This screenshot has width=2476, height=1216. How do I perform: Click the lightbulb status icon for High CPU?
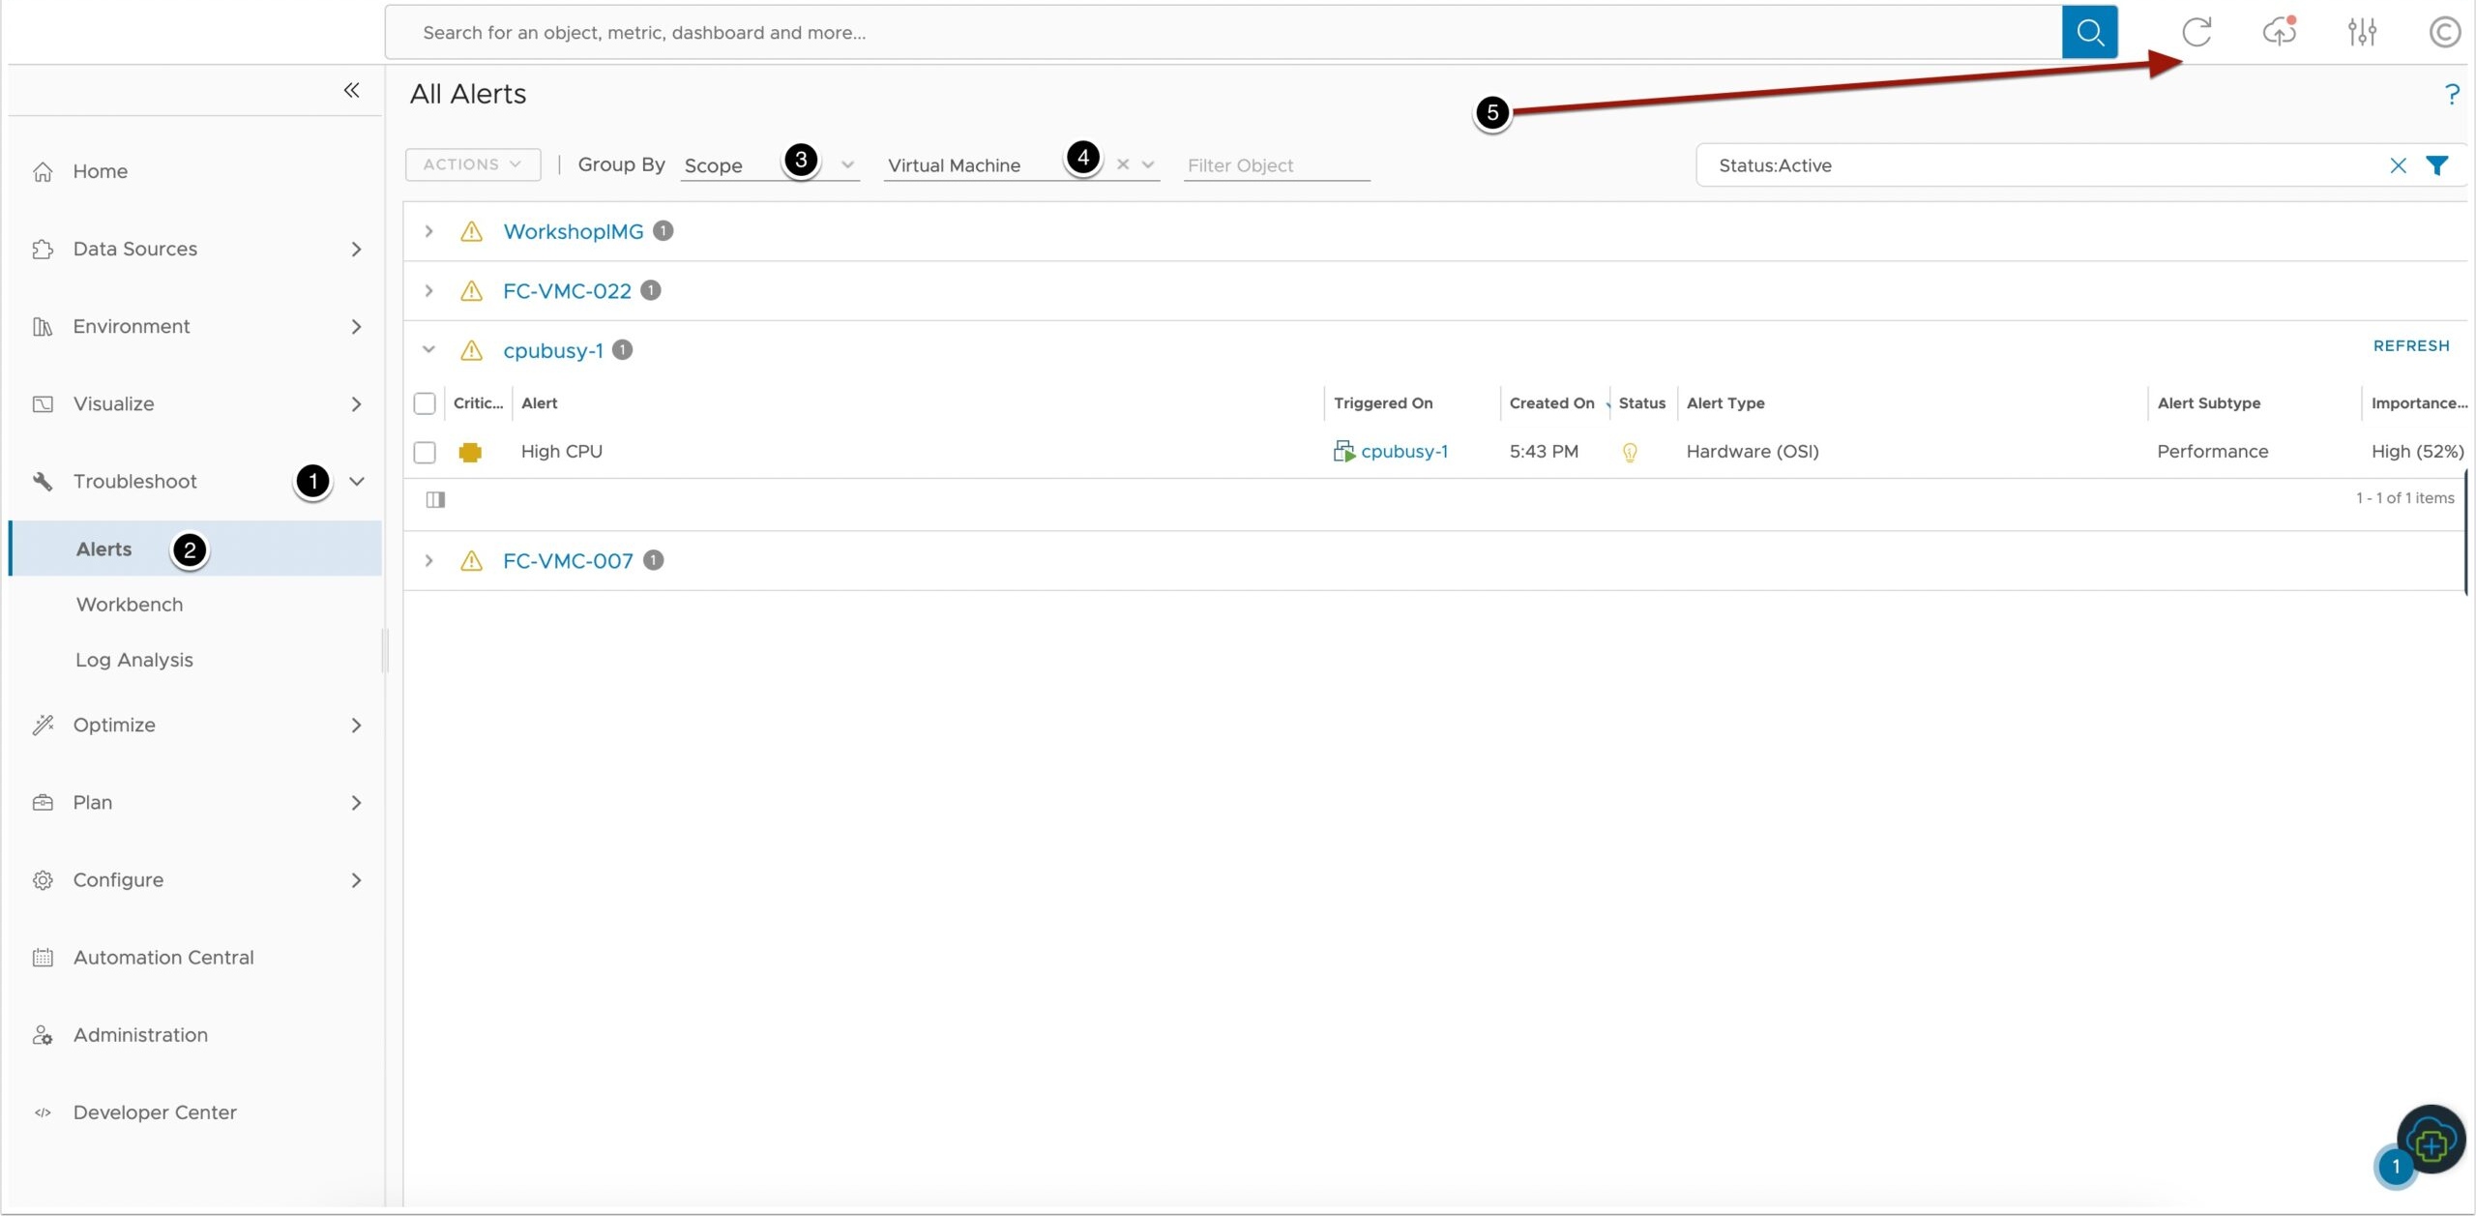point(1630,452)
